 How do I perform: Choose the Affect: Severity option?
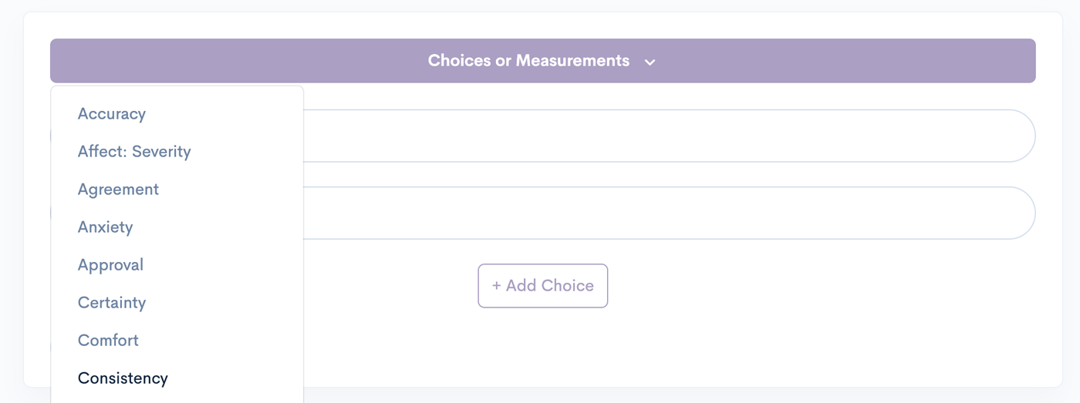tap(134, 152)
